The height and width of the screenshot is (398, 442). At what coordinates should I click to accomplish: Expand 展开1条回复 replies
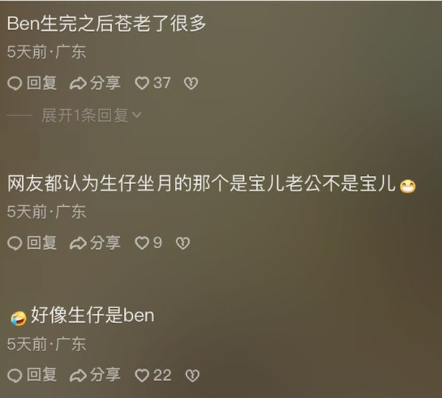84,116
